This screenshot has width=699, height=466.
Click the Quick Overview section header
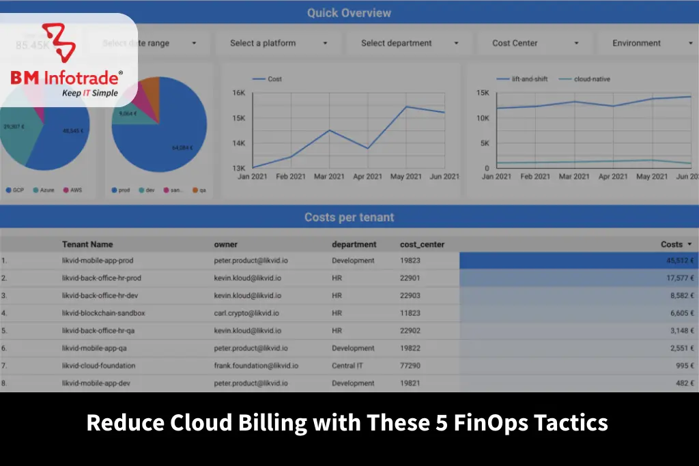349,12
